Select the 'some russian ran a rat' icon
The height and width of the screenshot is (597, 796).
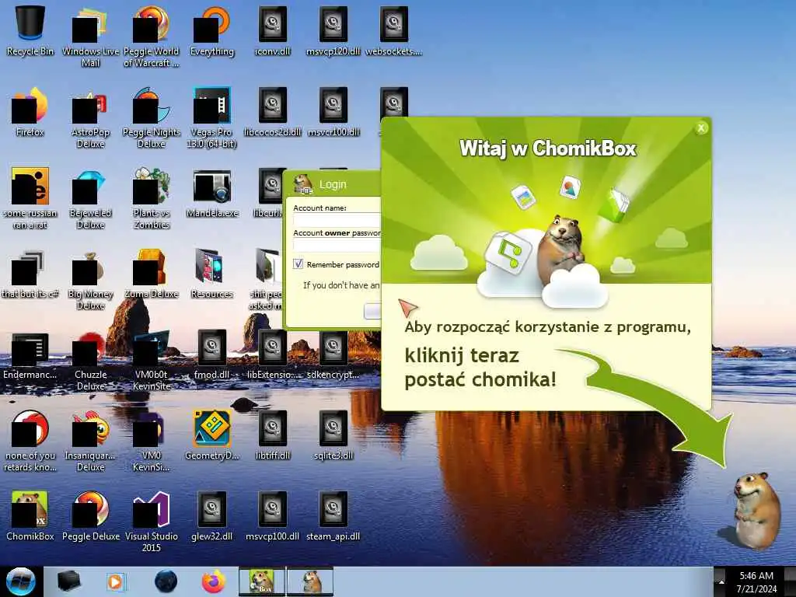(x=30, y=198)
